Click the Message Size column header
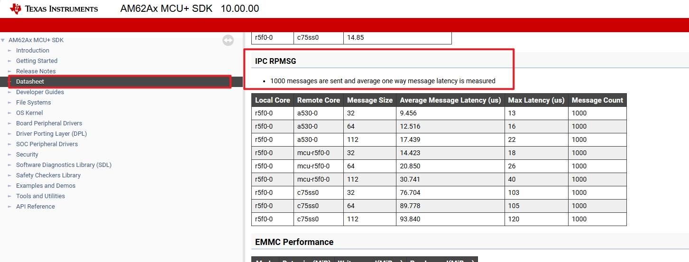Image resolution: width=689 pixels, height=262 pixels. 370,100
